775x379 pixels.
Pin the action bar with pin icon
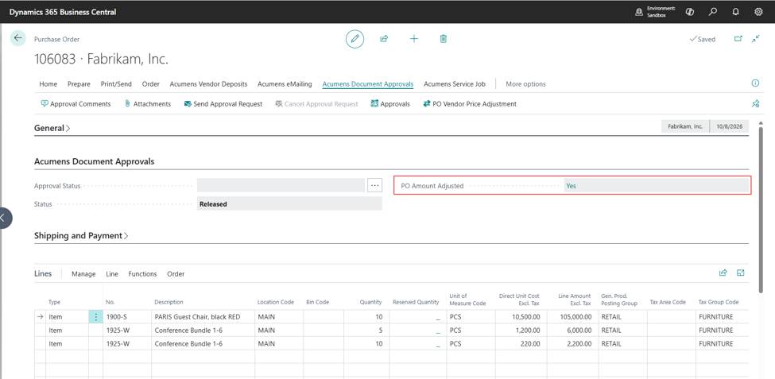[755, 104]
